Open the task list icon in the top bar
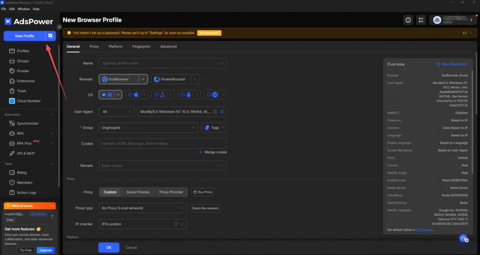 421,20
